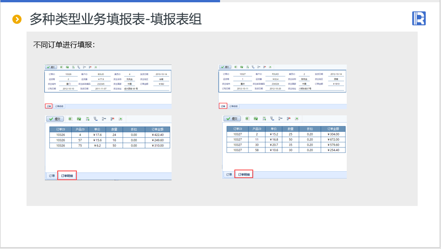Click 订单金额 header in the 10326 details table
This screenshot has width=441, height=249.
[x=157, y=130]
